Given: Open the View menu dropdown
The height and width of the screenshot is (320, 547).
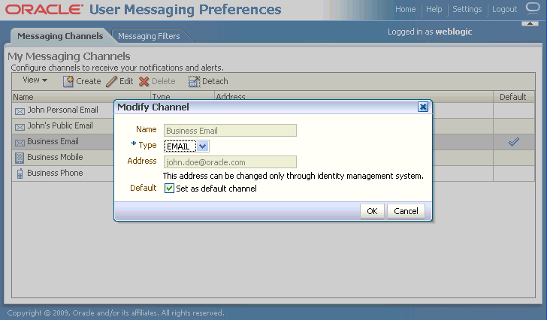Looking at the screenshot, I should click(x=35, y=80).
